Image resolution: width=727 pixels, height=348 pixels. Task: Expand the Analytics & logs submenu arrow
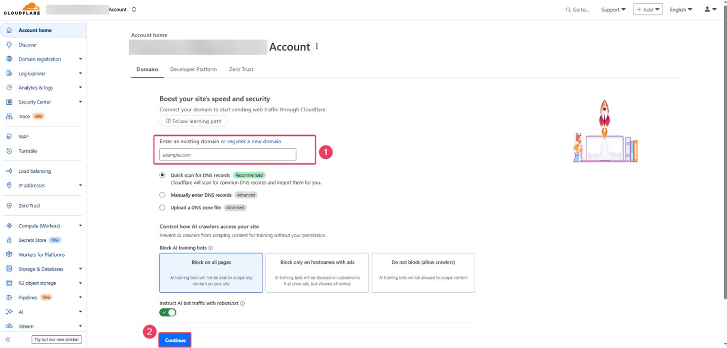(80, 88)
